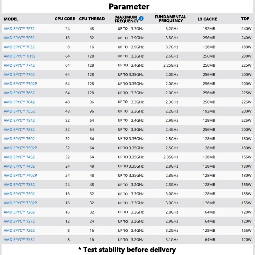Open the AMD EPYC 7402 link
255x255 pixels.
point(19,166)
